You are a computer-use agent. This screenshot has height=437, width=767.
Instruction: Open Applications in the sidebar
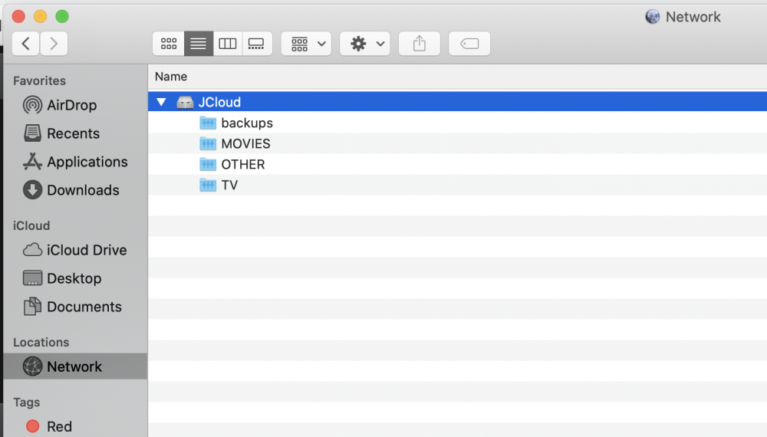tap(87, 162)
